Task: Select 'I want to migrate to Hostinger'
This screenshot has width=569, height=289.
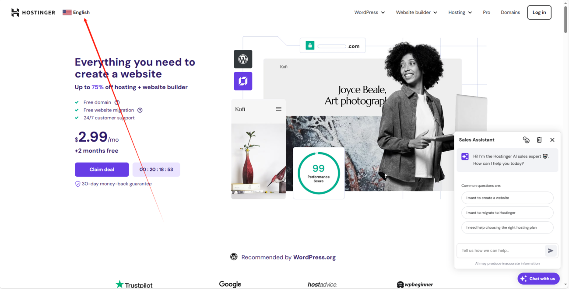Action: pos(507,212)
